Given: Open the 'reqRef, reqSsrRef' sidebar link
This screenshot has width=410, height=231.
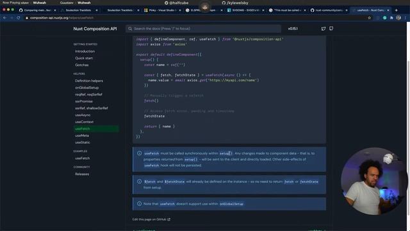Looking at the screenshot, I should [x=88, y=94].
